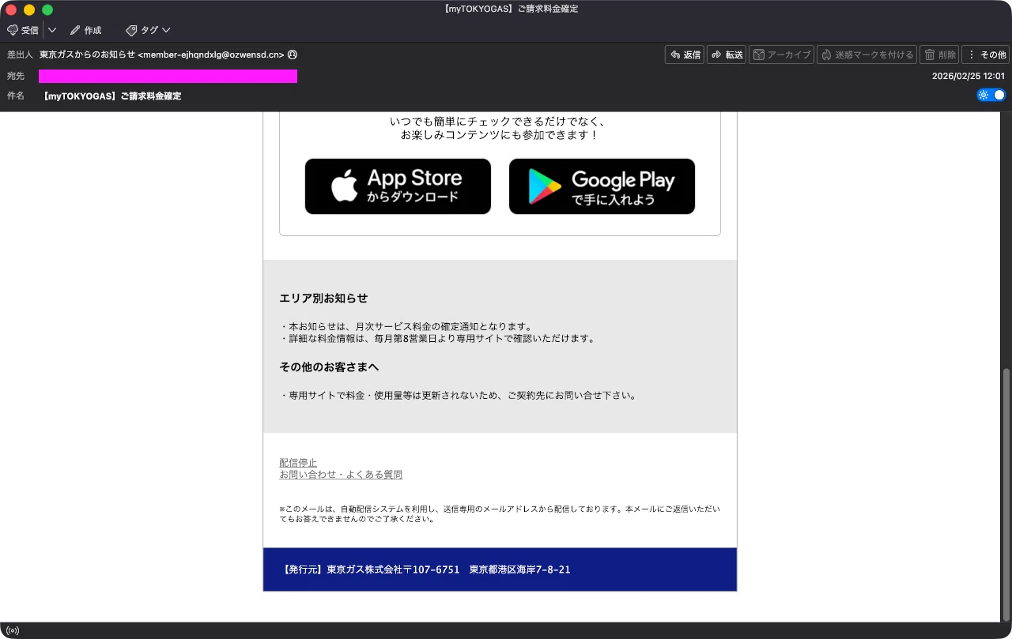Open the タグ tag dropdown
The height and width of the screenshot is (639, 1012).
(148, 30)
